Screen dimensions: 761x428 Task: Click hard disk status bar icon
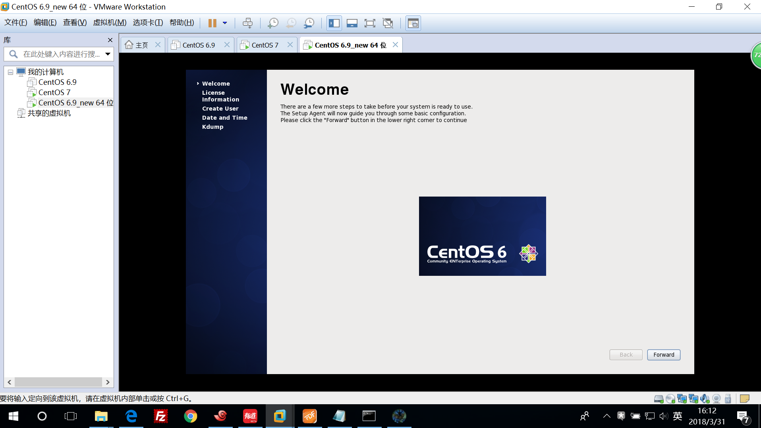pyautogui.click(x=659, y=399)
